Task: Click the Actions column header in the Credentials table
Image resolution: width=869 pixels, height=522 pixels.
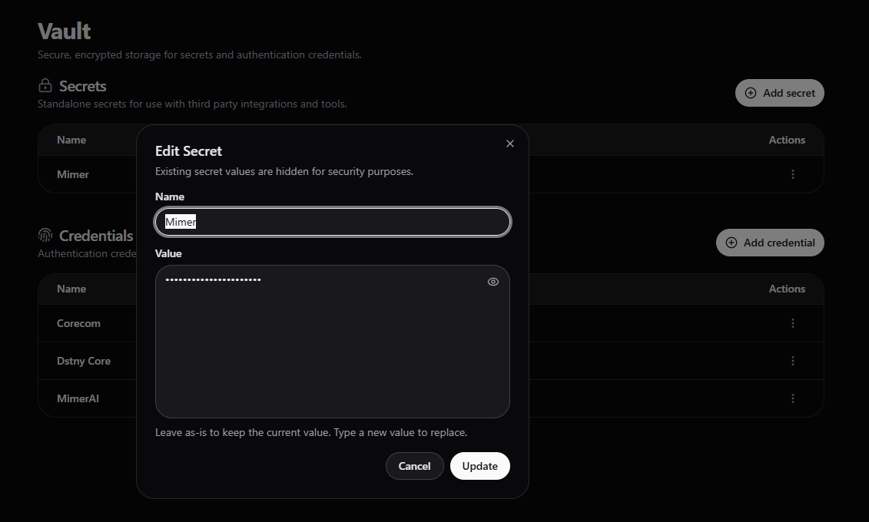Action: click(x=787, y=289)
